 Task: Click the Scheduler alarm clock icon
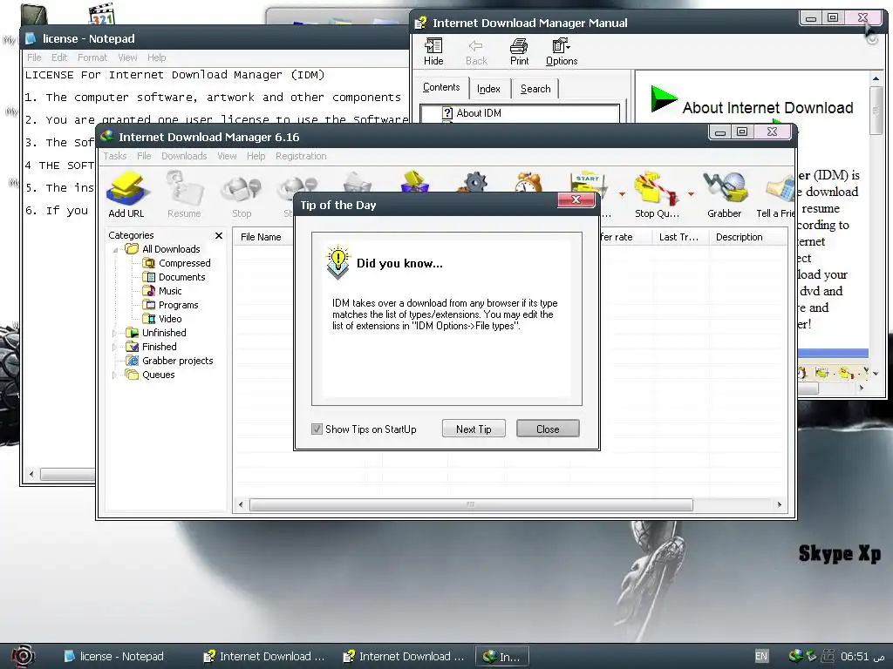528,182
